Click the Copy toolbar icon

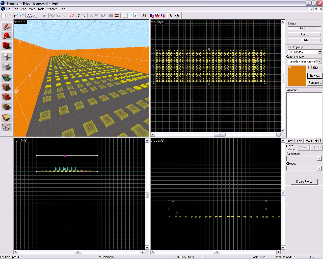(x=97, y=16)
